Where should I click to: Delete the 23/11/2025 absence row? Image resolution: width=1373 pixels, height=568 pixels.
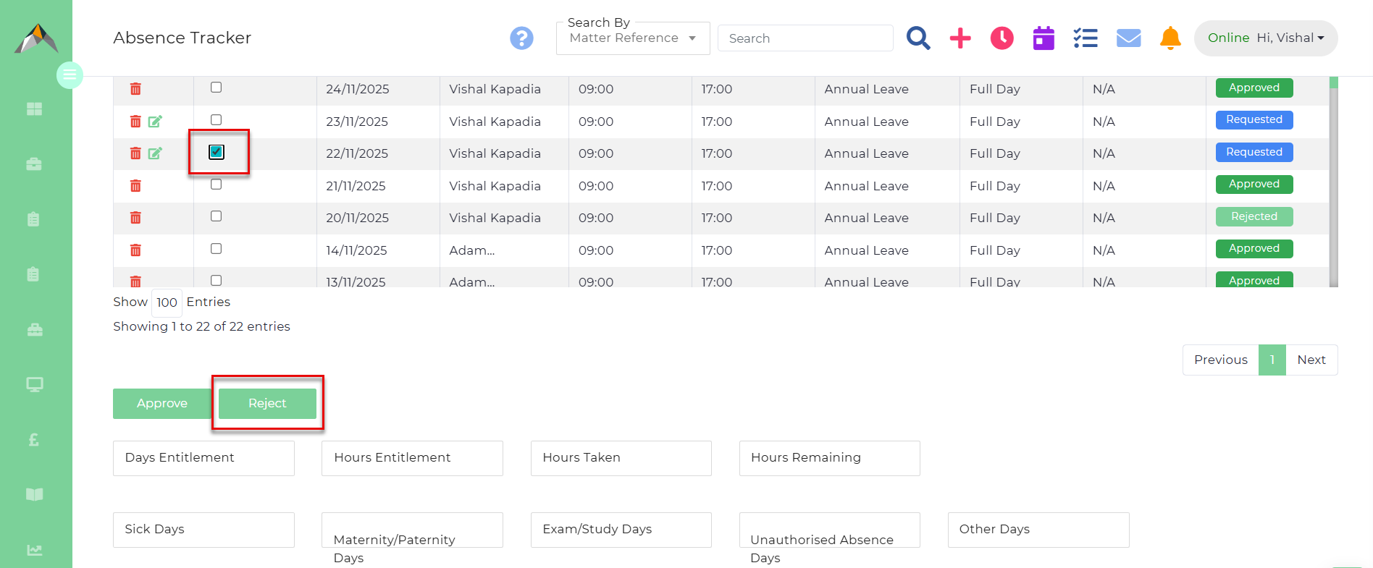pos(135,122)
